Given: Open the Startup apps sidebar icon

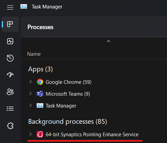Looking at the screenshot, I should click(x=10, y=75).
